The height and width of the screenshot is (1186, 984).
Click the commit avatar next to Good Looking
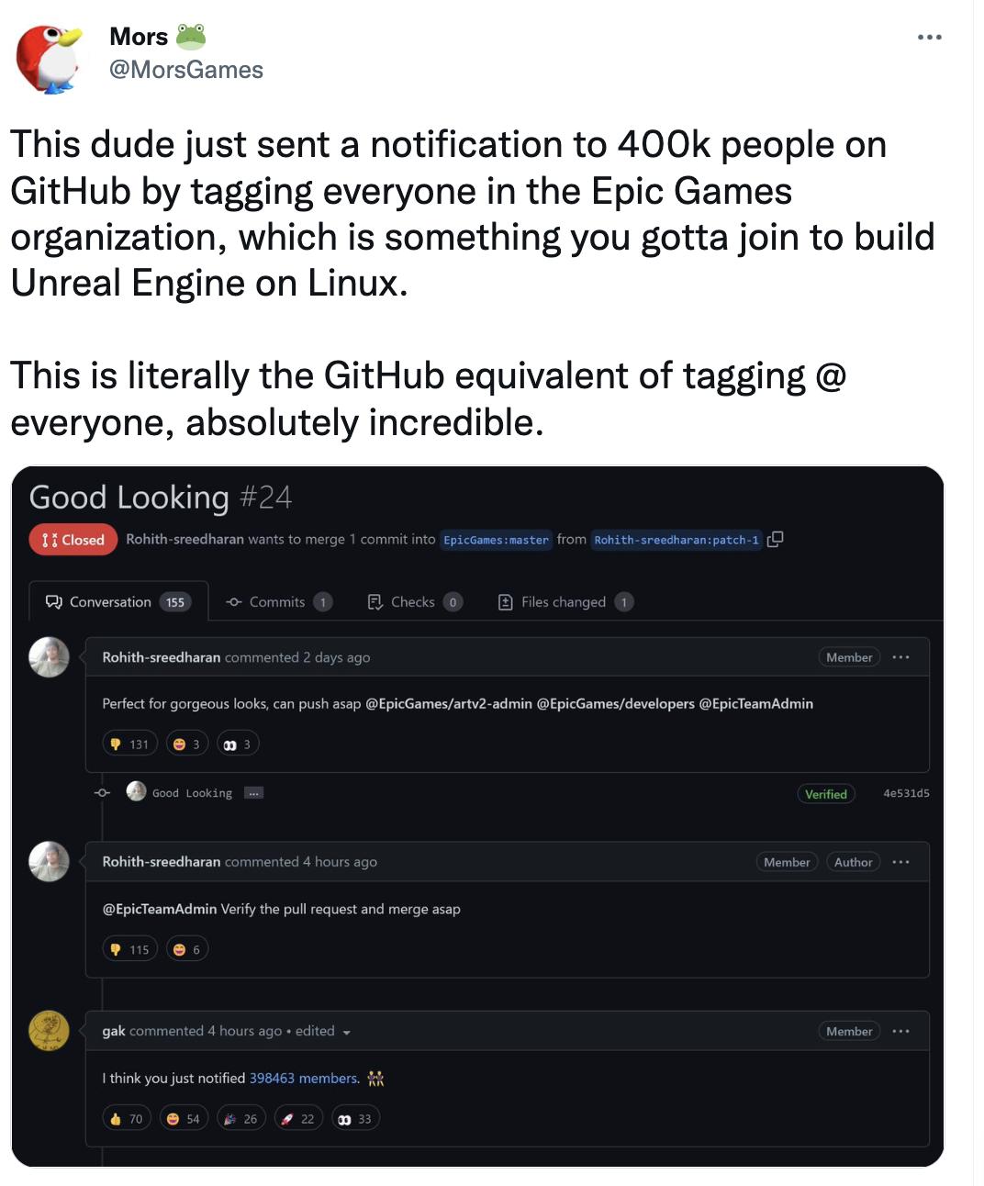[136, 792]
